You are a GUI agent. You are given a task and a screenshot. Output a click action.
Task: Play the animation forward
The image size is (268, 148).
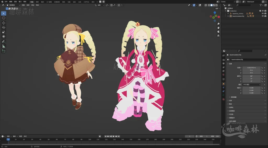click(113, 136)
